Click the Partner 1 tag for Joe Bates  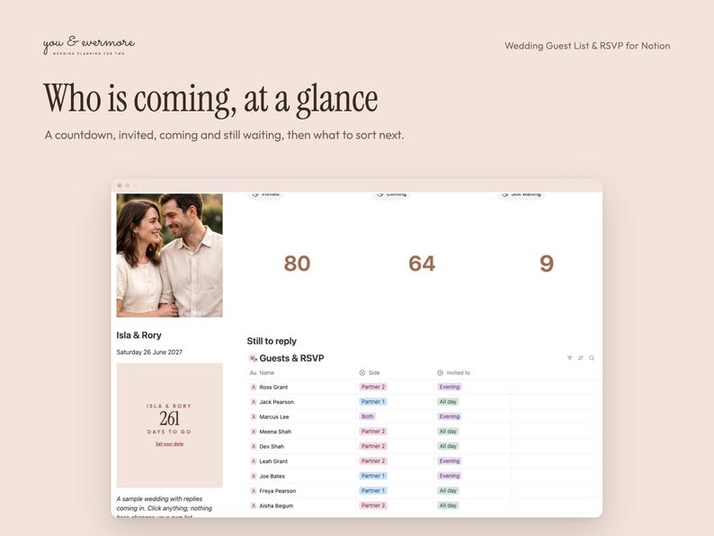point(373,476)
